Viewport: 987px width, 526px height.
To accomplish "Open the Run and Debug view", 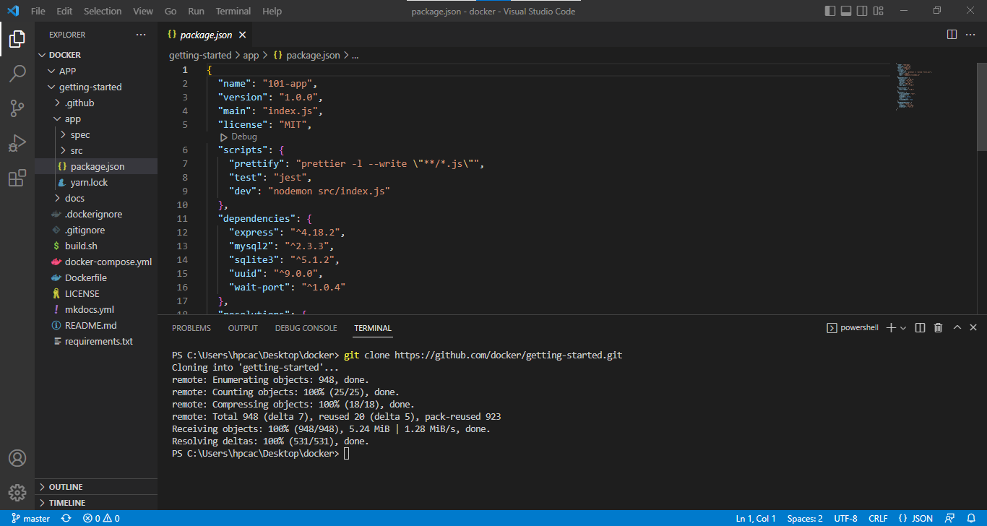I will (17, 143).
